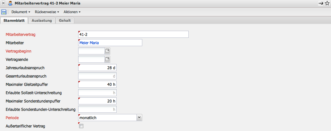331x131 pixels.
Task: Click the employee icon in title bar
Action: pos(10,3)
